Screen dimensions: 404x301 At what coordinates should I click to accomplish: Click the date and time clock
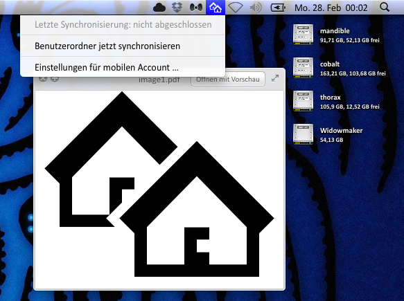(x=331, y=8)
